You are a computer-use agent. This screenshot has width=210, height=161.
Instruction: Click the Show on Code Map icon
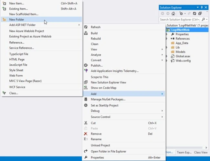(86, 88)
